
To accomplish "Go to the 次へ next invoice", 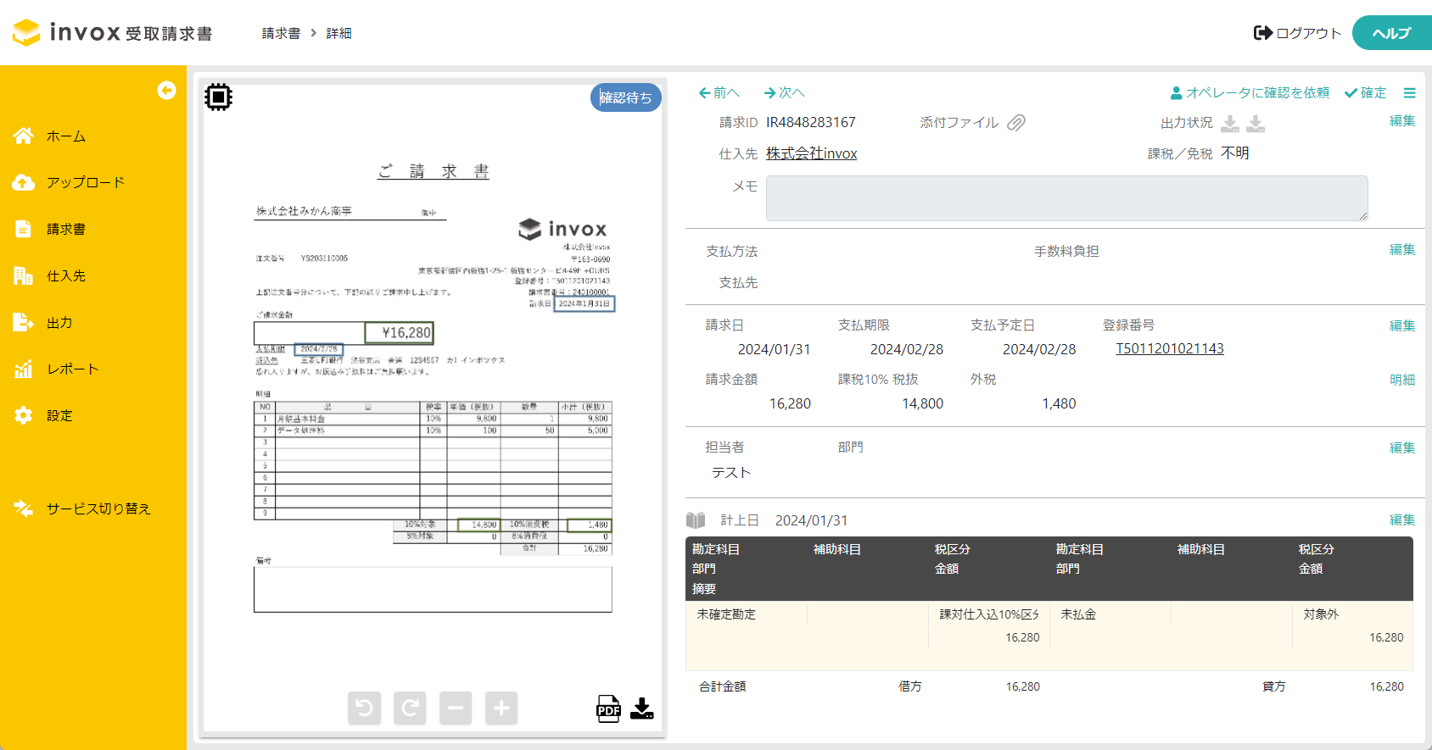I will [785, 93].
